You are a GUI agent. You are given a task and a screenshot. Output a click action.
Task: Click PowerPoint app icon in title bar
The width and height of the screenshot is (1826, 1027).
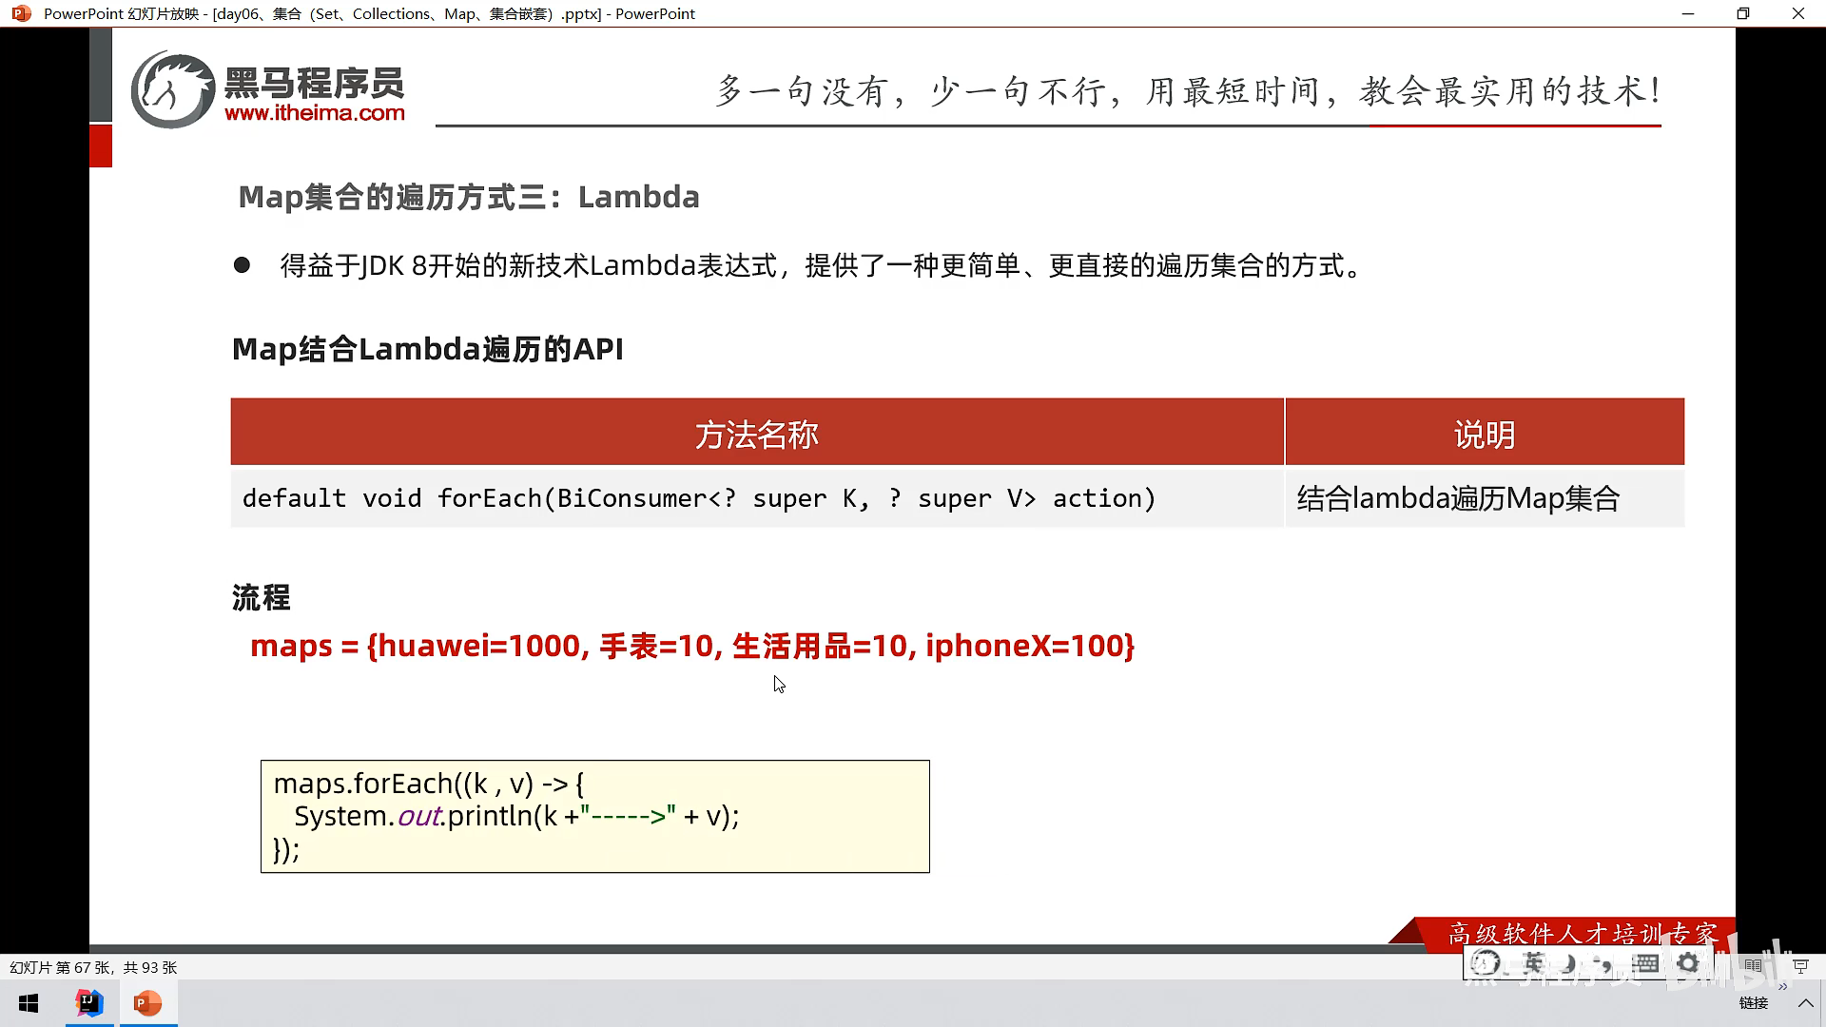click(x=21, y=13)
